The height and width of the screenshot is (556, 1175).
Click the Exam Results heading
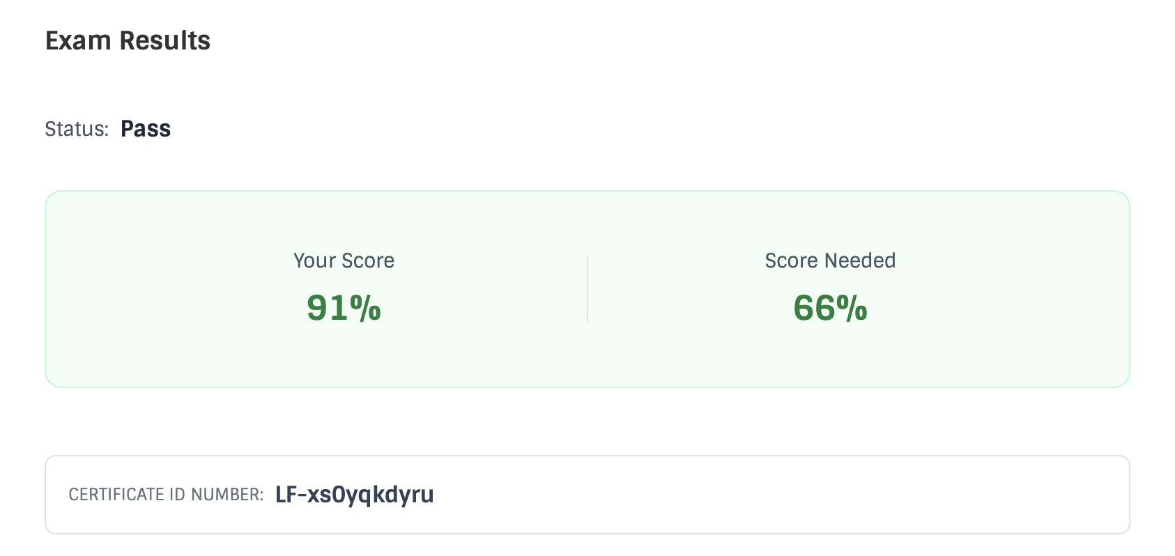(128, 41)
